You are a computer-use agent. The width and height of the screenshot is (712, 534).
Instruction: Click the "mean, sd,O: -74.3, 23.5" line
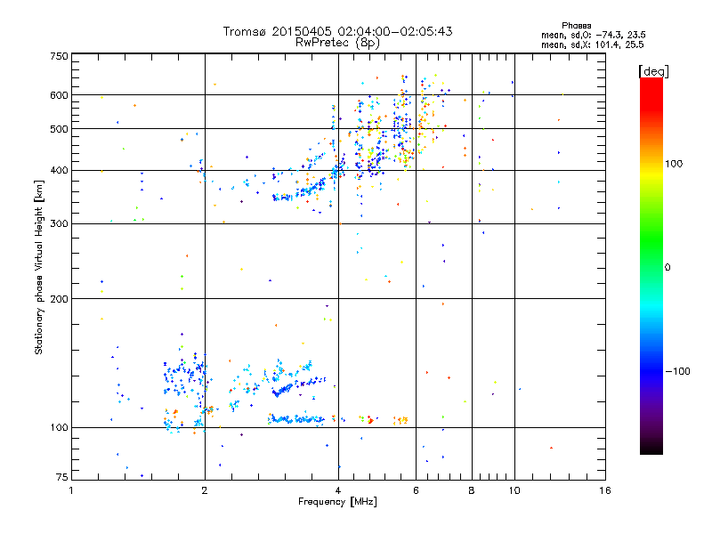[x=593, y=35]
